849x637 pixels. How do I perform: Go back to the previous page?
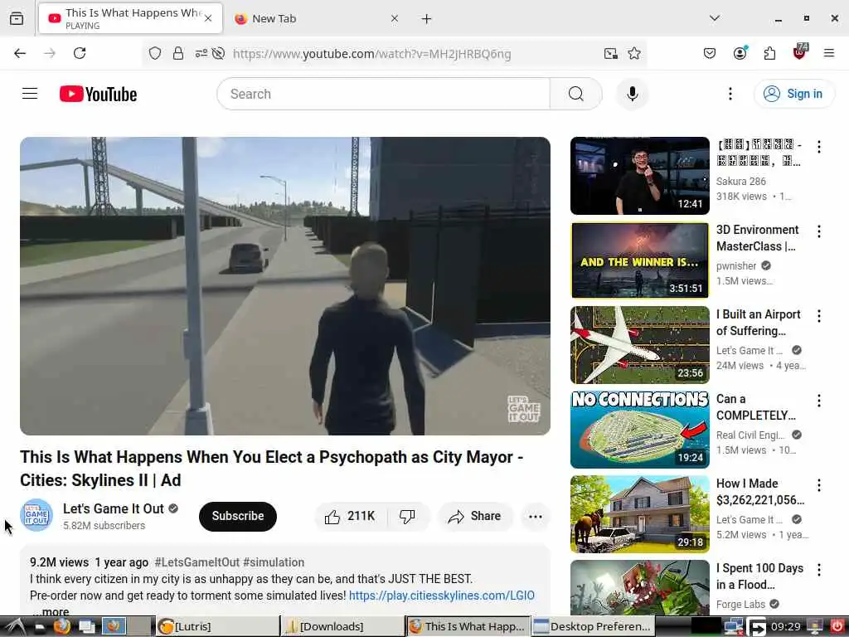click(20, 53)
